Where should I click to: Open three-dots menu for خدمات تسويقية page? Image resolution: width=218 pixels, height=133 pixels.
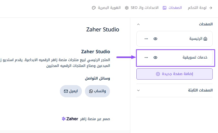tap(146, 58)
